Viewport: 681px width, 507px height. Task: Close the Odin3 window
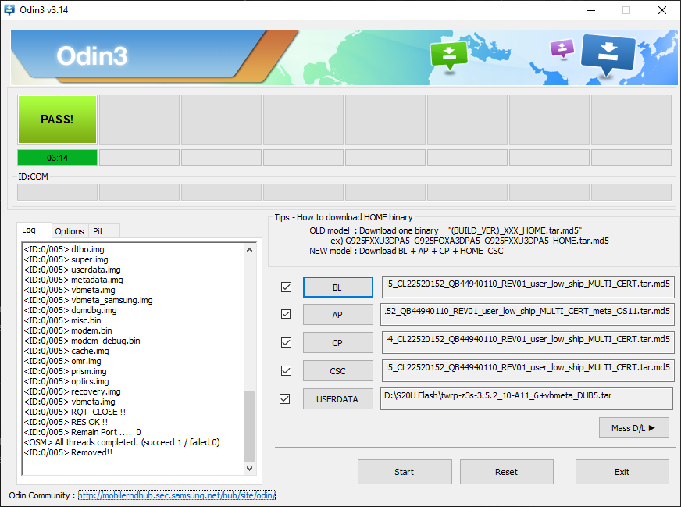click(x=662, y=10)
